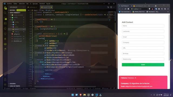This screenshot has width=173, height=97.
Task: Click the Name input field
Action: click(x=143, y=26)
